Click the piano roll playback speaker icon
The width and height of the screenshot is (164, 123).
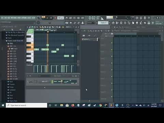coord(59,27)
